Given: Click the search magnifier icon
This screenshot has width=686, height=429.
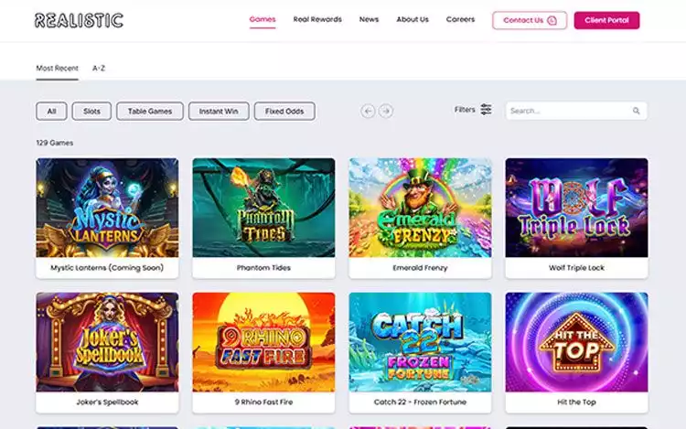Looking at the screenshot, I should [x=636, y=111].
